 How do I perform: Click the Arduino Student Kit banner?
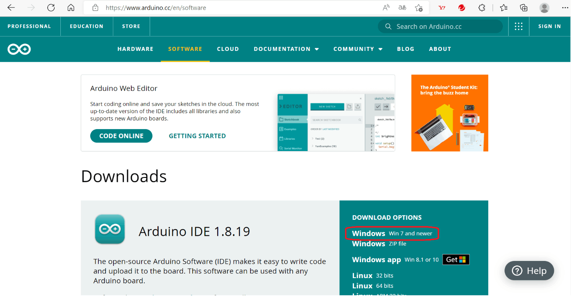[449, 113]
